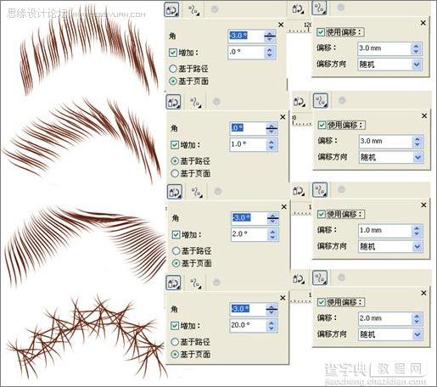Click greyed circle icon above increment 1.0° panel
437x387 pixels.
tap(216, 102)
